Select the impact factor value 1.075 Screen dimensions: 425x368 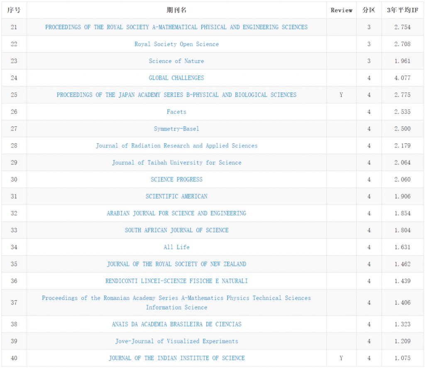coord(403,358)
